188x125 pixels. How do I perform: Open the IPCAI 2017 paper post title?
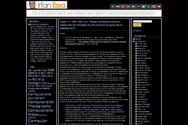click(91, 25)
